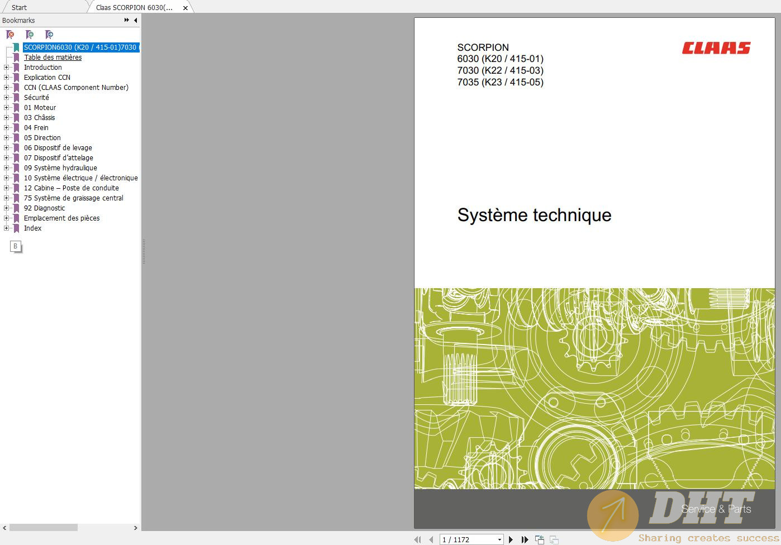Expand 10 Système électrique / électronique bookmark
This screenshot has width=781, height=545.
click(x=7, y=178)
